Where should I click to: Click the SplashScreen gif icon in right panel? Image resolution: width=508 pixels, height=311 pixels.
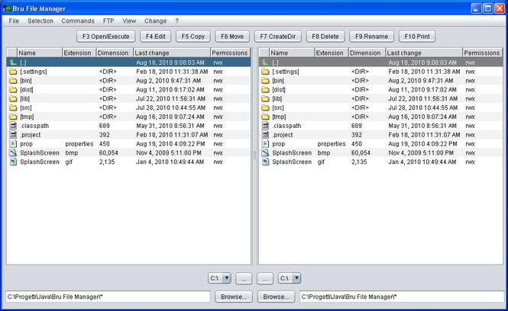pyautogui.click(x=265, y=162)
